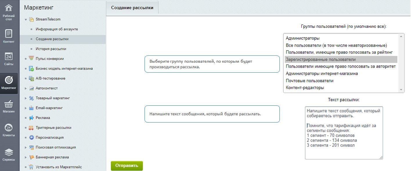Switch to the Создание рассылки tab
Viewport: 411px width, 171px height.
[x=132, y=8]
